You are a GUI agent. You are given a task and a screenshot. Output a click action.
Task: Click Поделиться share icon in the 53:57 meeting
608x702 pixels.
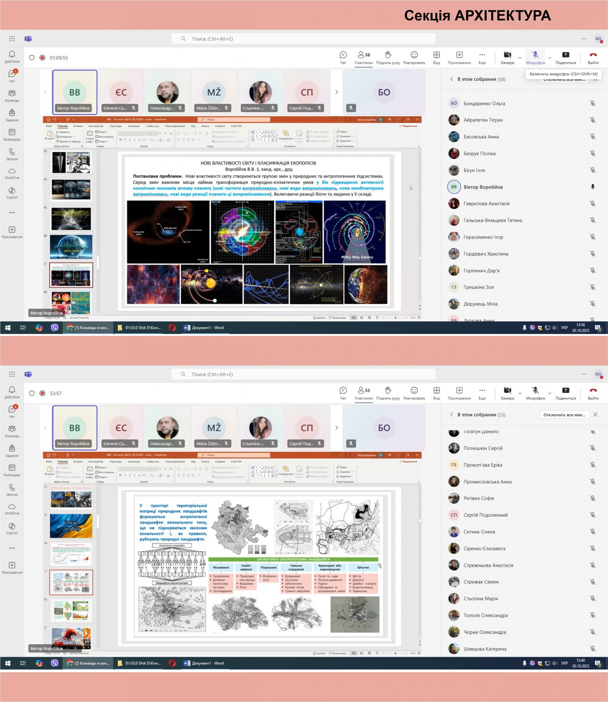point(566,393)
